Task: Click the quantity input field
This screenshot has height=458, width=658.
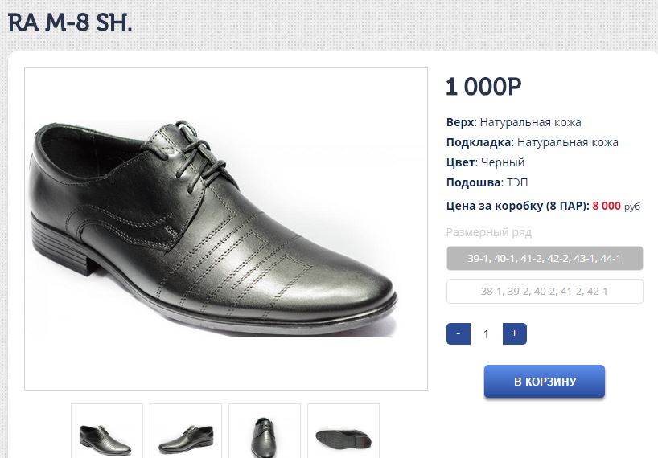Action: click(486, 334)
